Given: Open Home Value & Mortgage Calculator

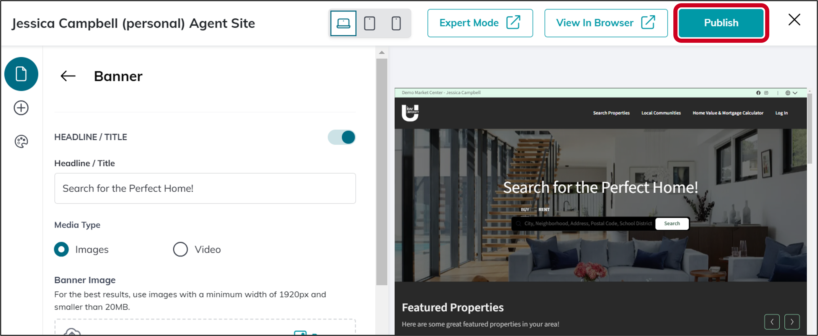Looking at the screenshot, I should click(x=728, y=113).
